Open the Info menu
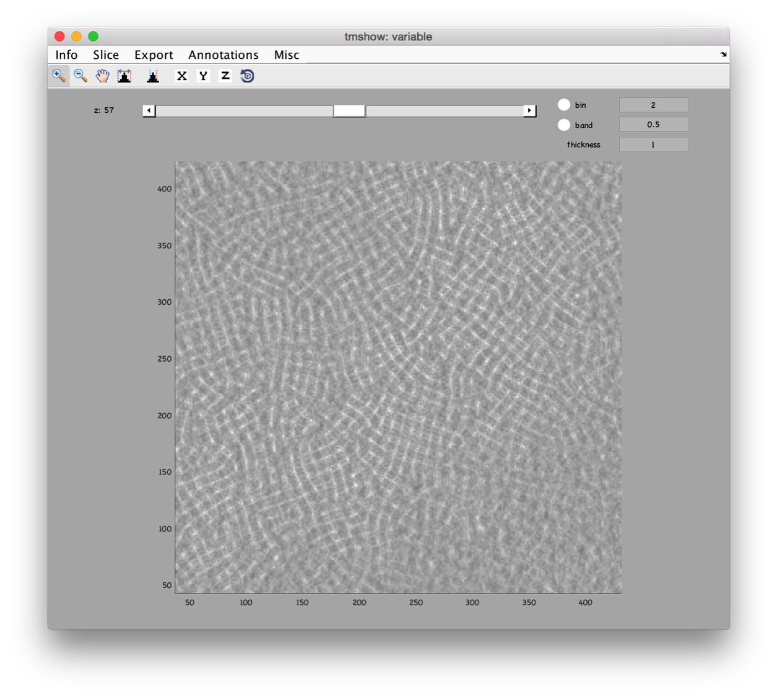Image resolution: width=777 pixels, height=697 pixels. [66, 55]
